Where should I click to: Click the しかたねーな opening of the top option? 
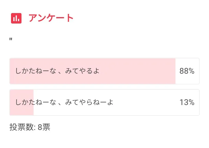click(36, 71)
